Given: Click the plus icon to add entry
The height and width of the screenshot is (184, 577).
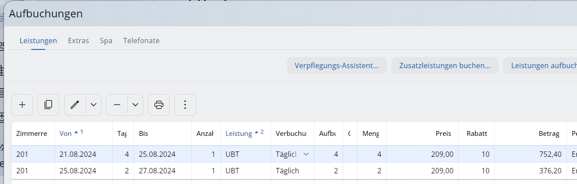Looking at the screenshot, I should coord(22,105).
